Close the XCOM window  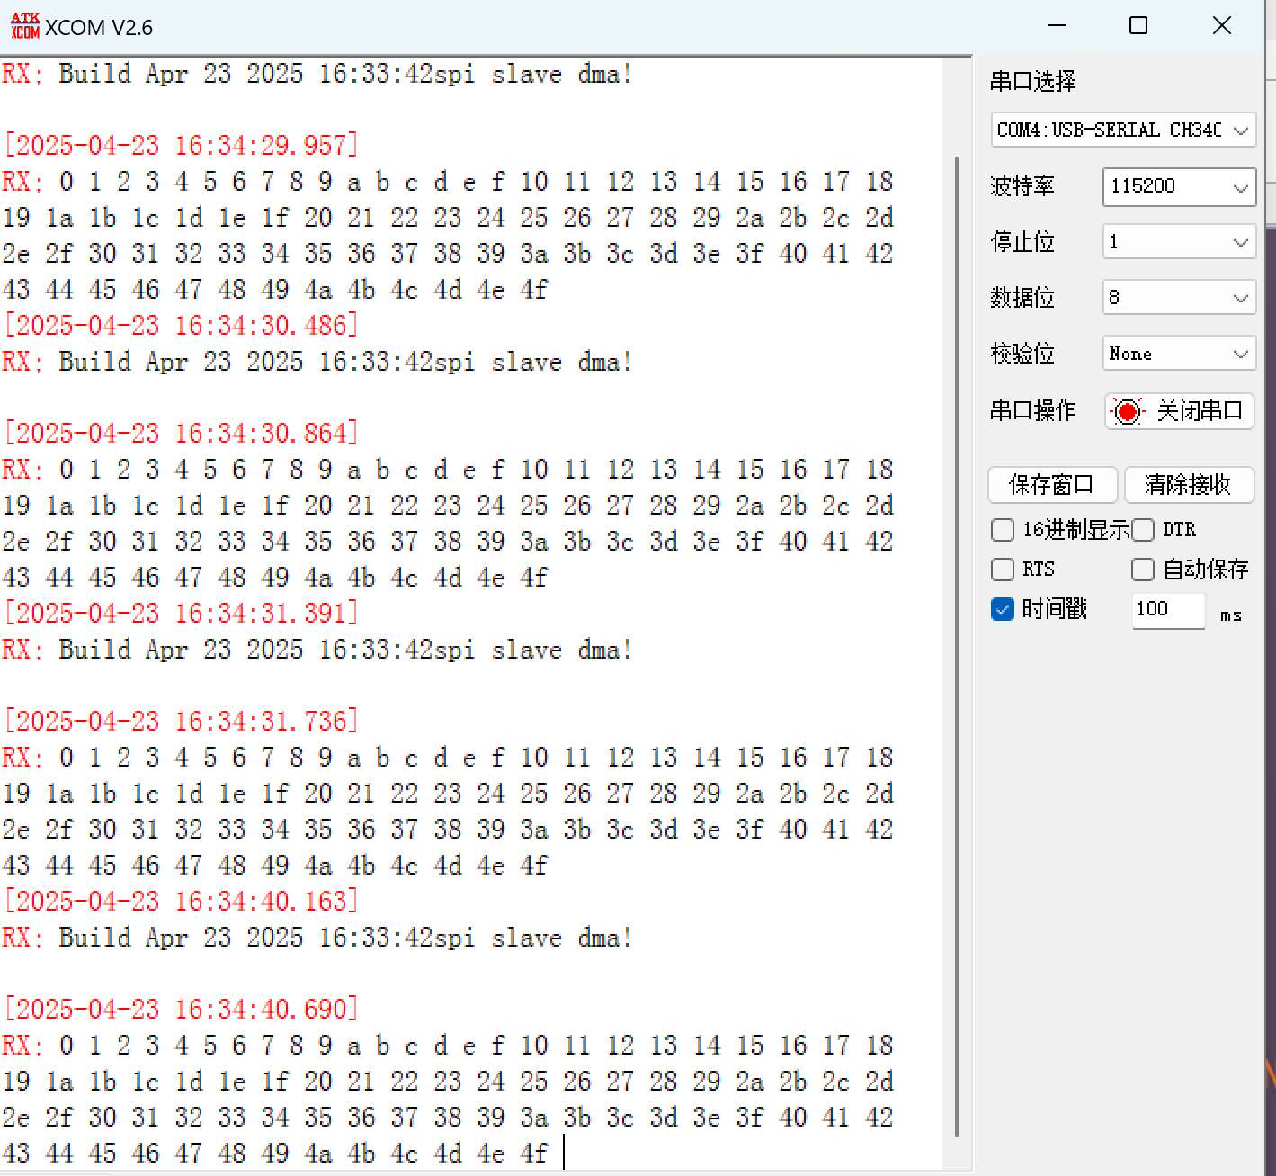(x=1221, y=26)
